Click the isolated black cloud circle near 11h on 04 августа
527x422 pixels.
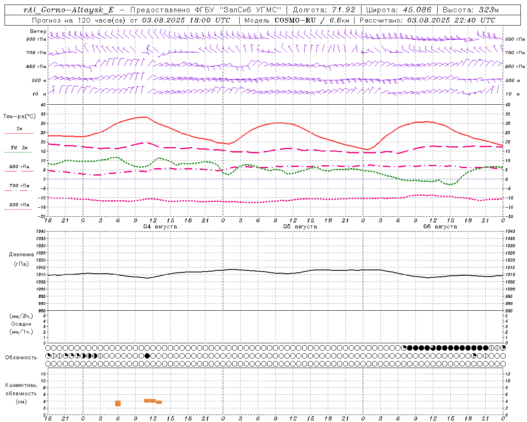[x=147, y=356]
